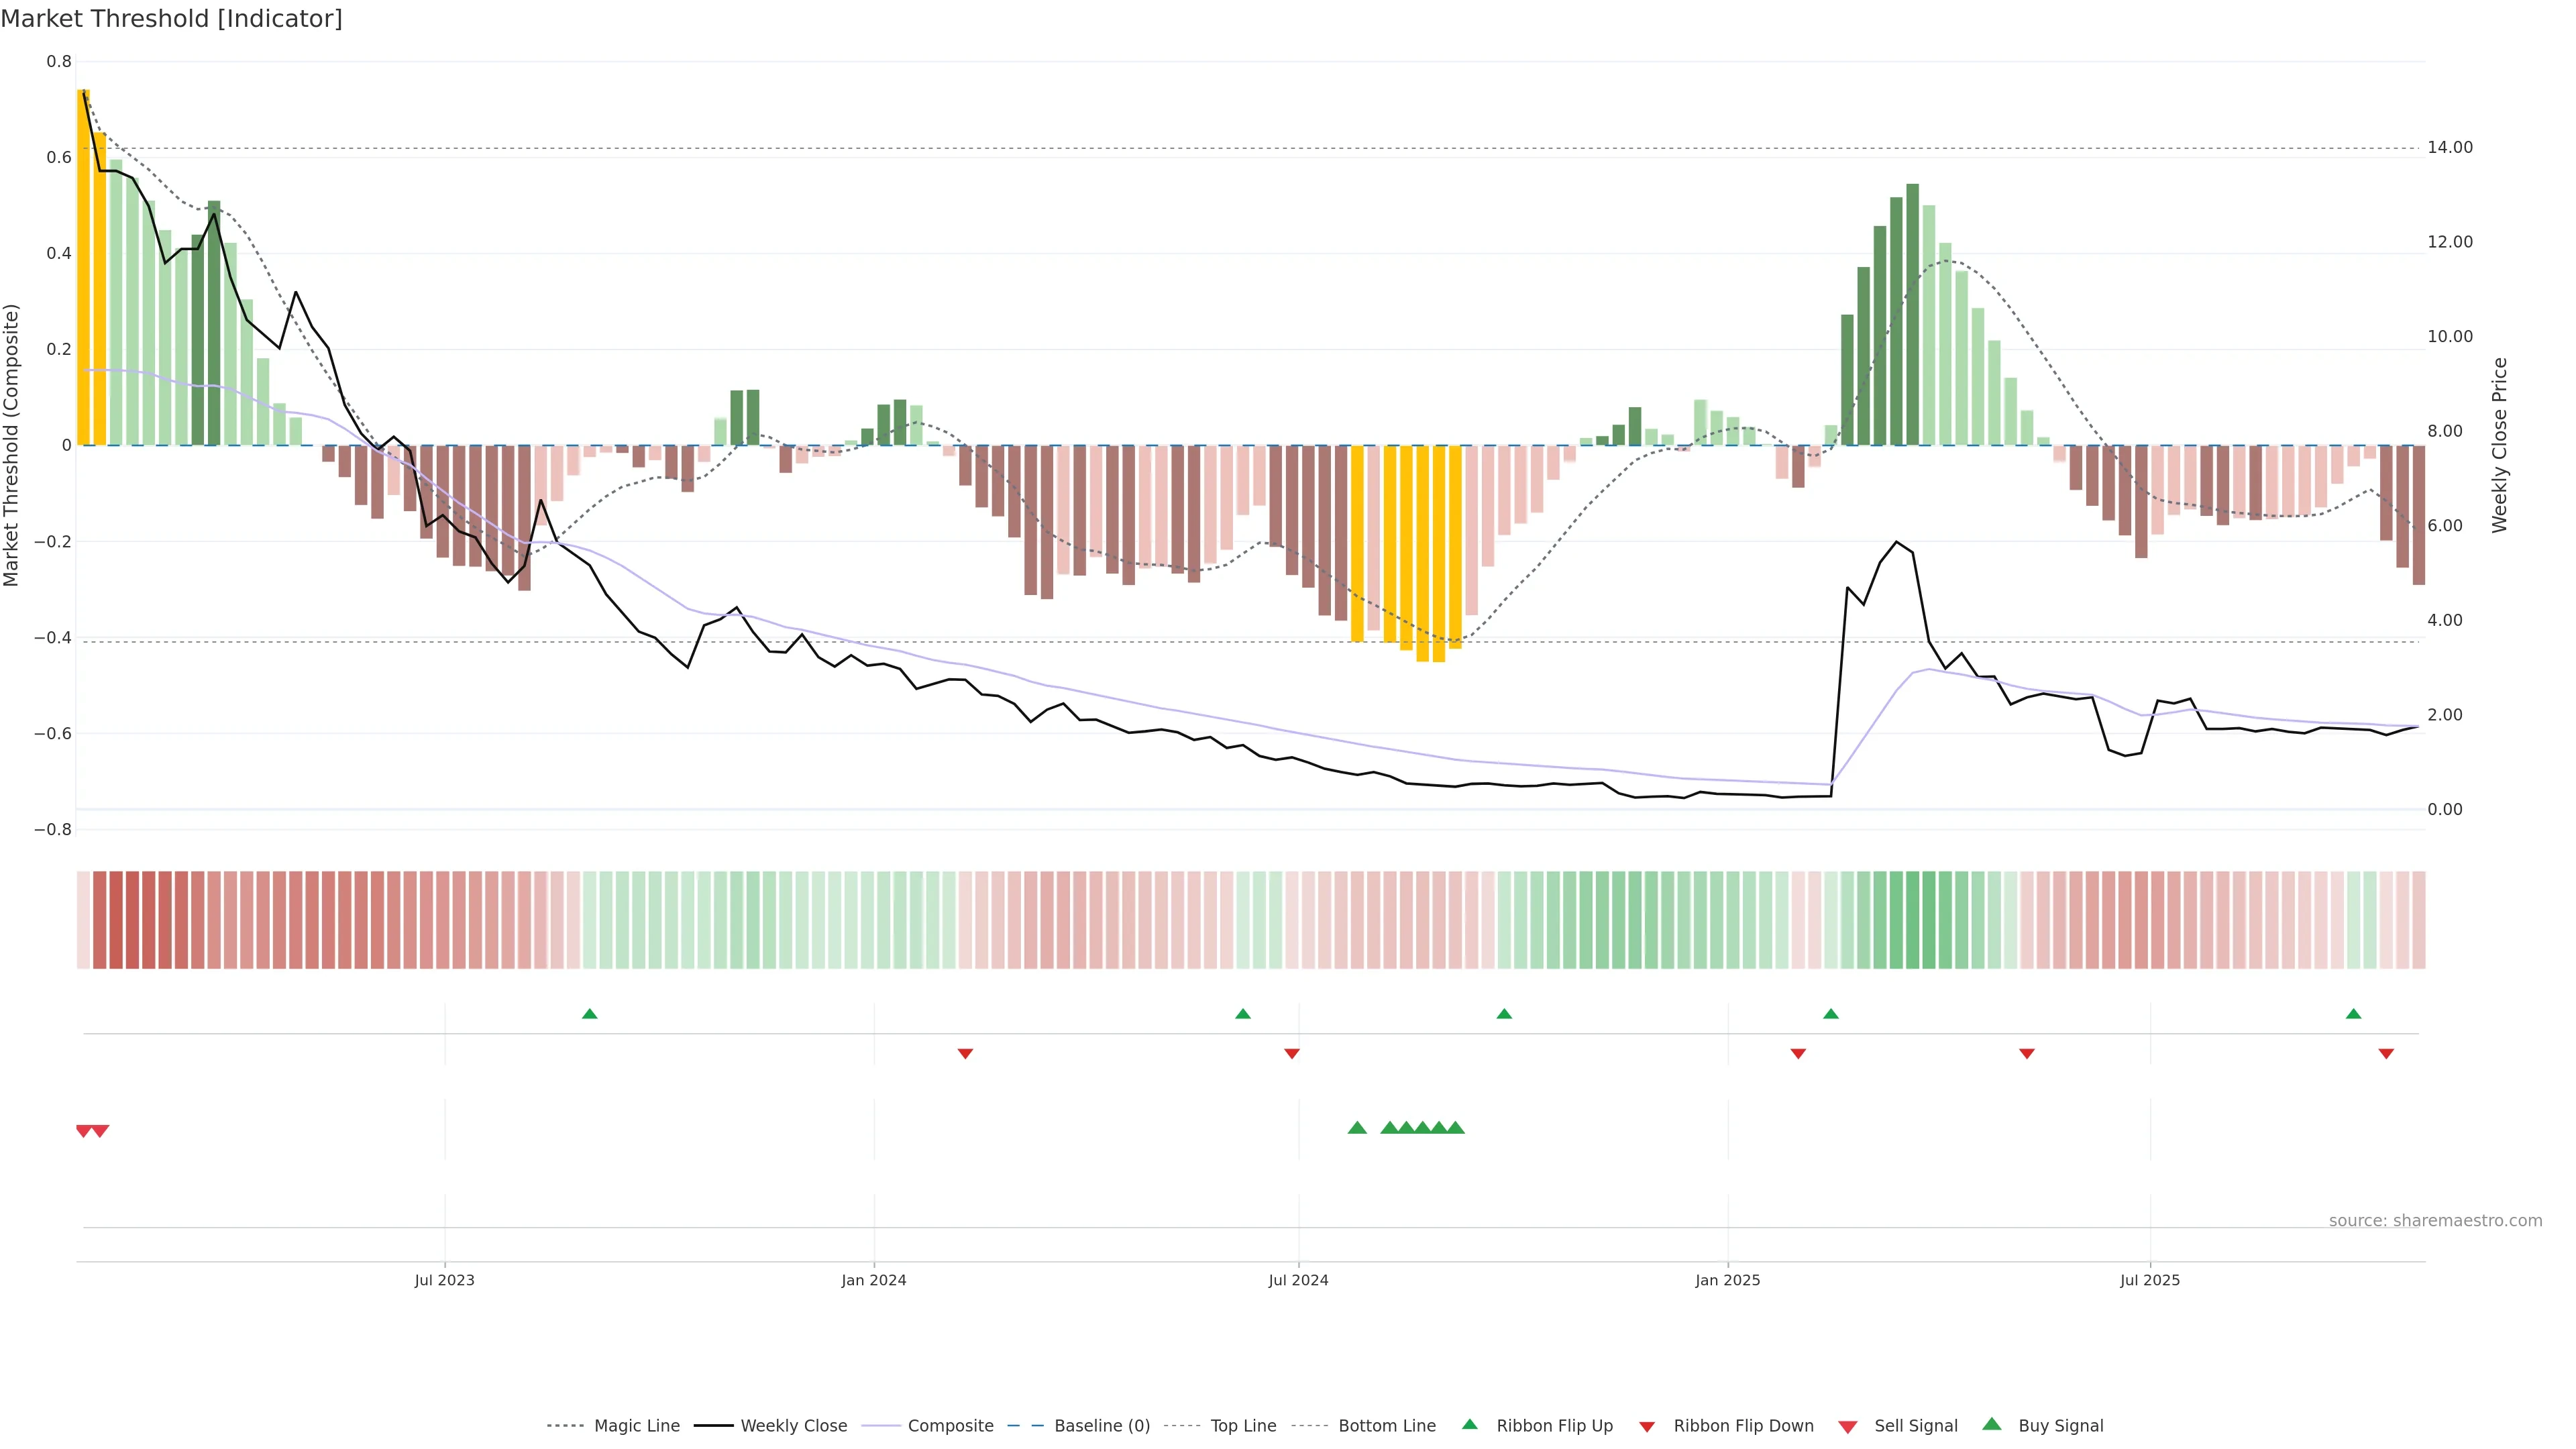Click the Ribbon Flip Up legend triangle icon
2576x1449 pixels.
pos(1469,1424)
